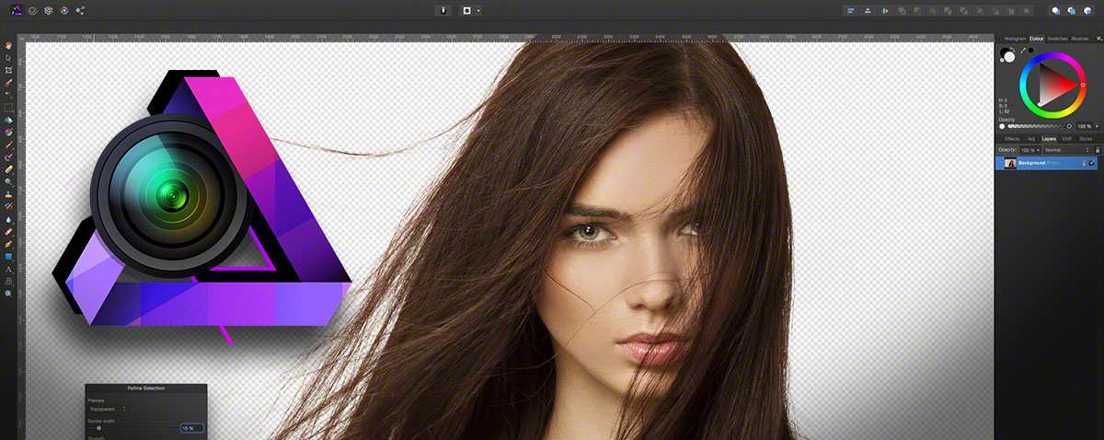Open colour opacity percentage dropdown arrow

(1097, 126)
